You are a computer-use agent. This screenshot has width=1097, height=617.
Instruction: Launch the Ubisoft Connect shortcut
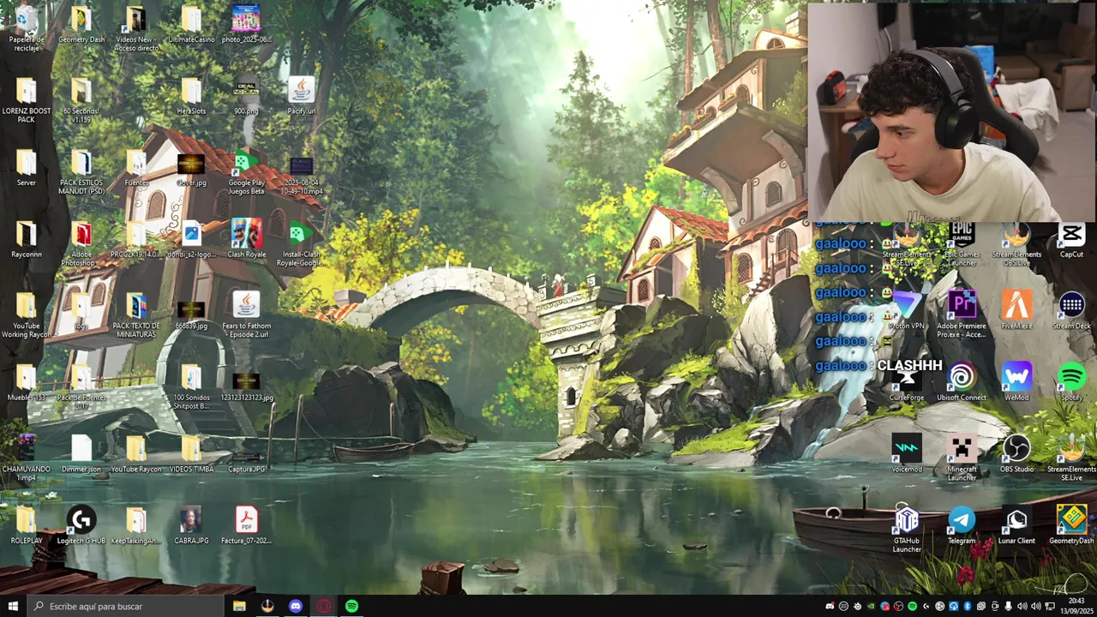click(962, 383)
